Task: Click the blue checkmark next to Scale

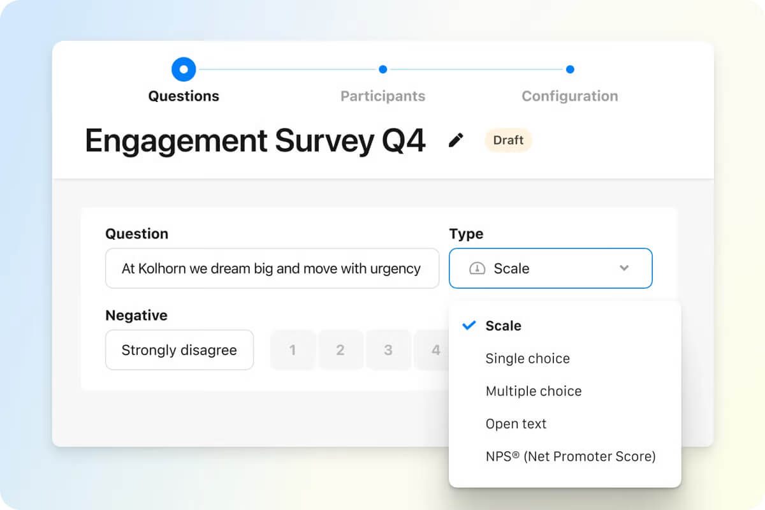Action: [x=469, y=326]
